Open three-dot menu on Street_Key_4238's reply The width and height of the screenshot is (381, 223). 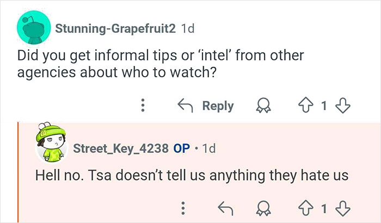184,207
